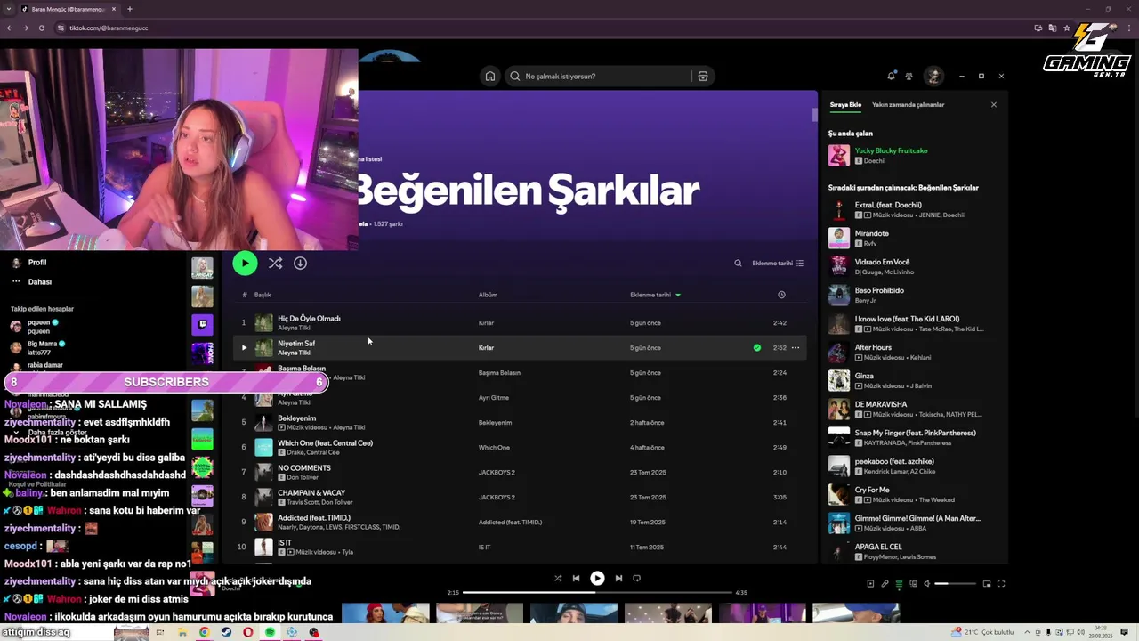Viewport: 1139px width, 641px height.
Task: Sort by the Başlık column header
Action: click(263, 295)
